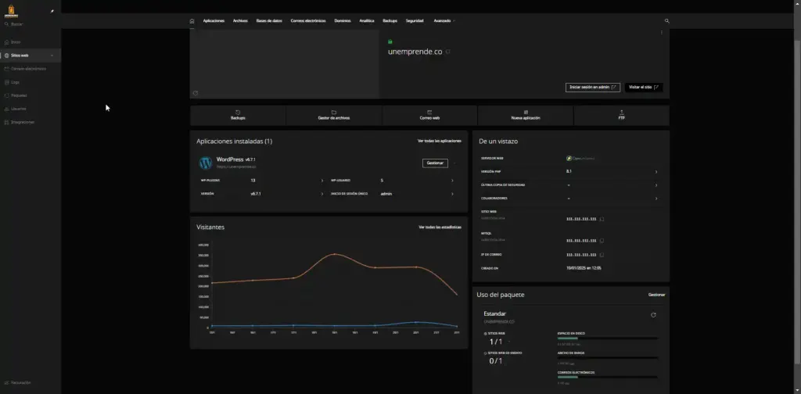Viewport: 801px width, 394px height.
Task: Refresh the site screenshot preview
Action: click(x=195, y=93)
